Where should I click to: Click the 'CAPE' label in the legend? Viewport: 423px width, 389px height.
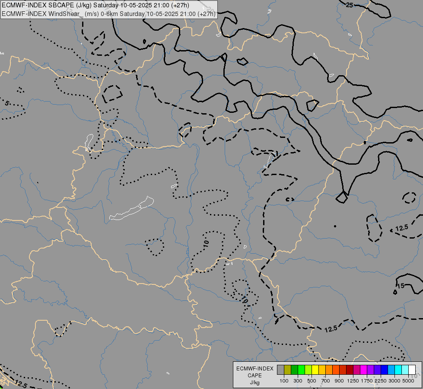tap(254, 376)
